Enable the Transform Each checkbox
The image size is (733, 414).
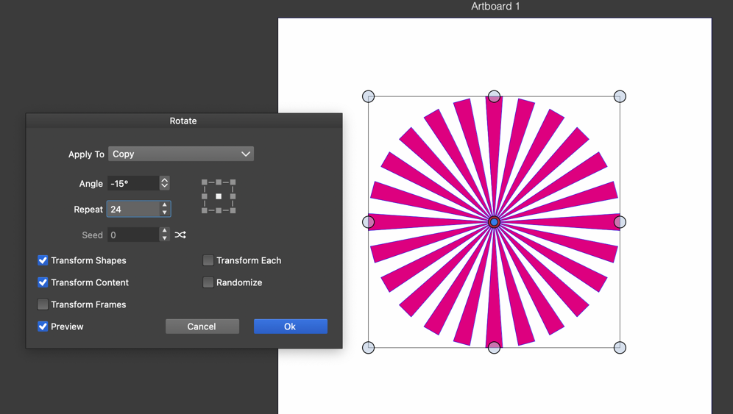click(x=208, y=260)
